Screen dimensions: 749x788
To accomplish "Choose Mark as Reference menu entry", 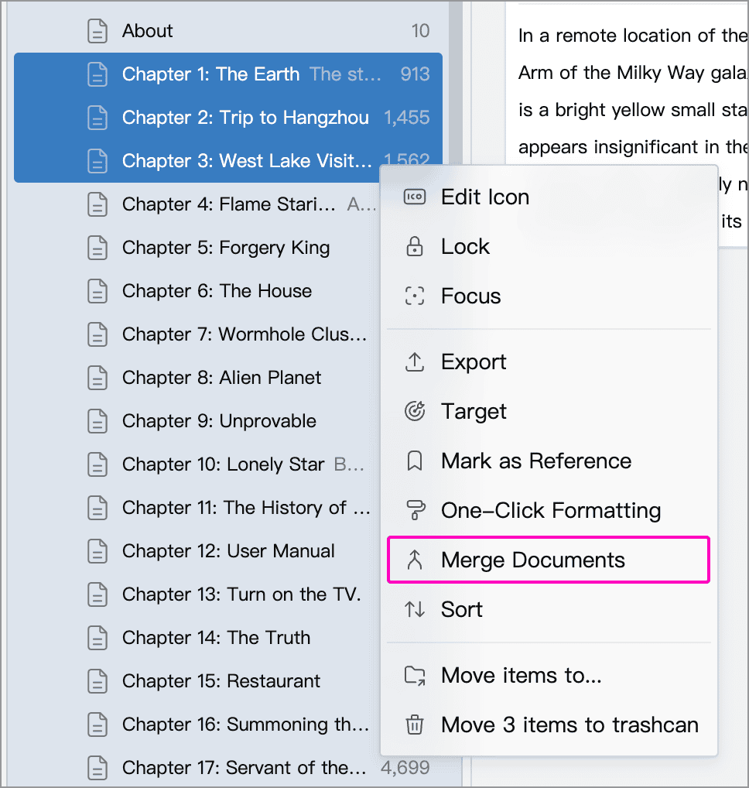I will [549, 461].
